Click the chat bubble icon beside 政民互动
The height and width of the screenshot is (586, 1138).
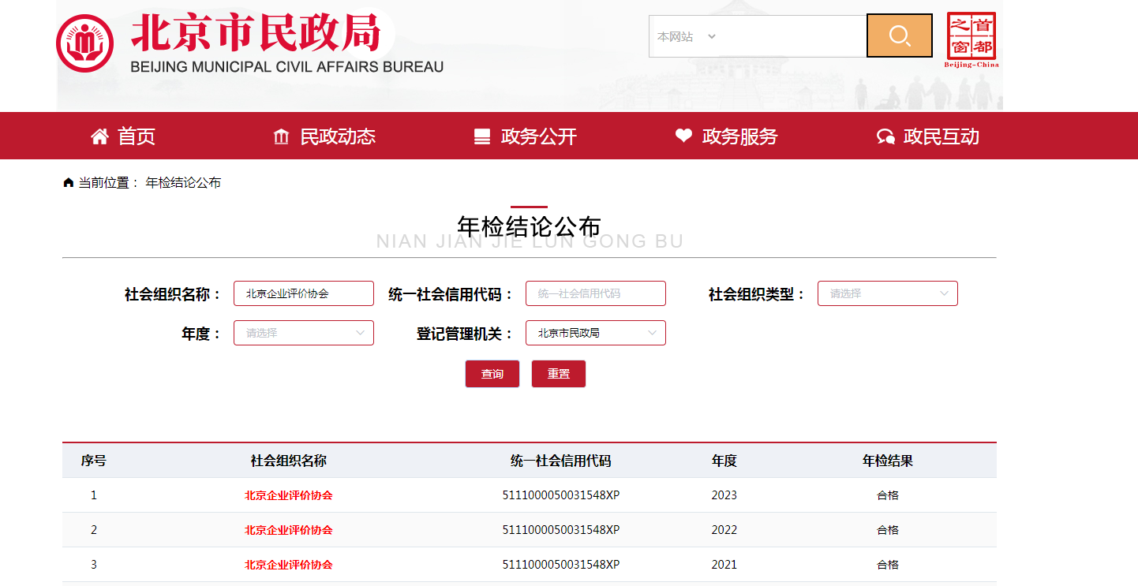coord(885,137)
